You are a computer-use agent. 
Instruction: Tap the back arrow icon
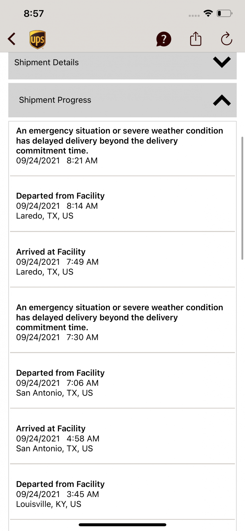12,39
